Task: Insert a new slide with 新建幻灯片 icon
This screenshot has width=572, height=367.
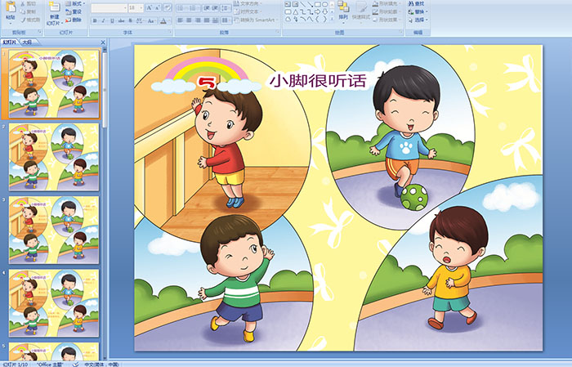Action: click(x=55, y=7)
